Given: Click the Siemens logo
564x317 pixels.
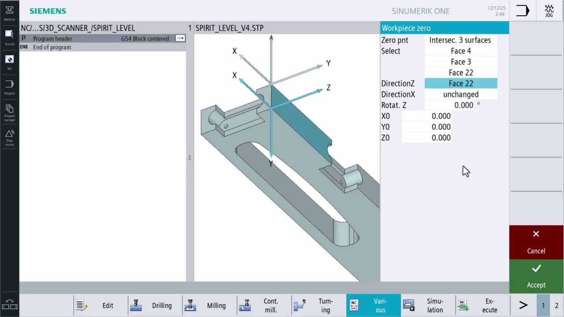Looking at the screenshot, I should click(x=48, y=11).
